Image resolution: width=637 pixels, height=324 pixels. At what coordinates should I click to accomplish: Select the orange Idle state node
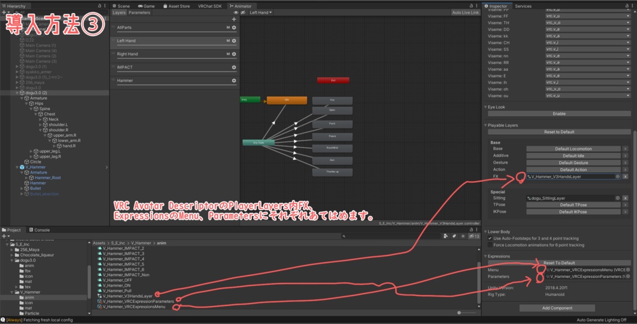(x=287, y=100)
